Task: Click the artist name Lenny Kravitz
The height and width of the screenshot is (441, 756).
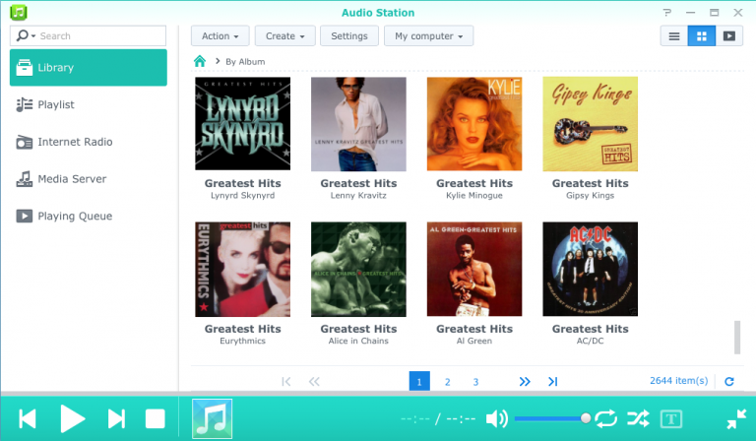Action: (x=358, y=196)
